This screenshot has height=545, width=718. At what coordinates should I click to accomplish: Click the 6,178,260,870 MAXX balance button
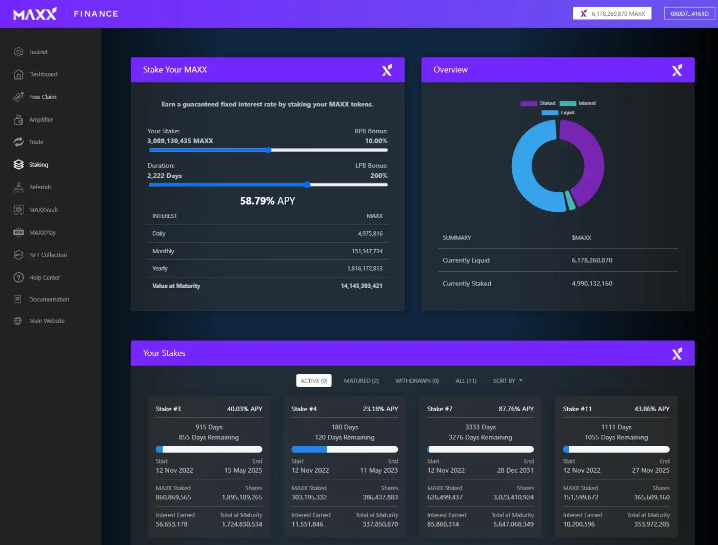[x=612, y=14]
